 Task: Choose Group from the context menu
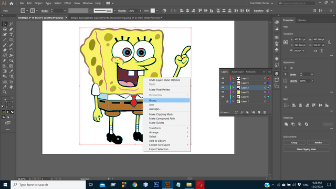(x=166, y=100)
